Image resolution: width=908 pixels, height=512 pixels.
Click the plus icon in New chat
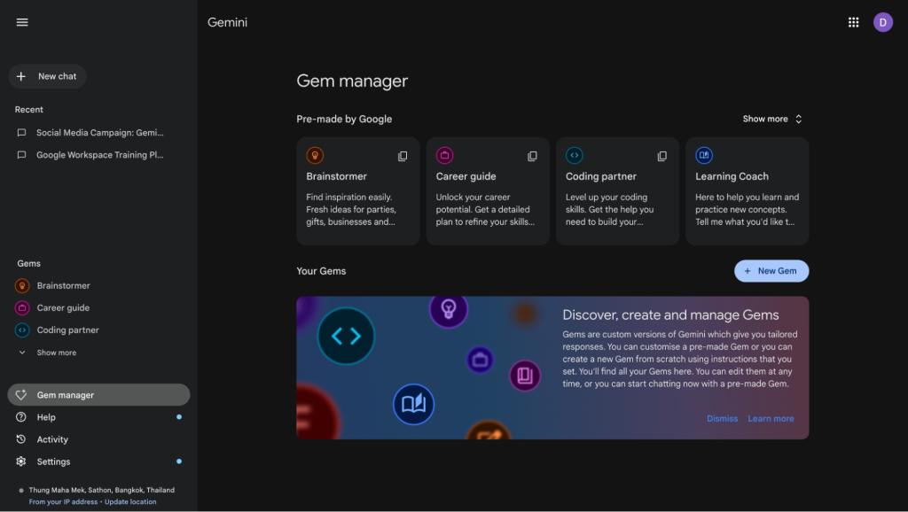21,76
